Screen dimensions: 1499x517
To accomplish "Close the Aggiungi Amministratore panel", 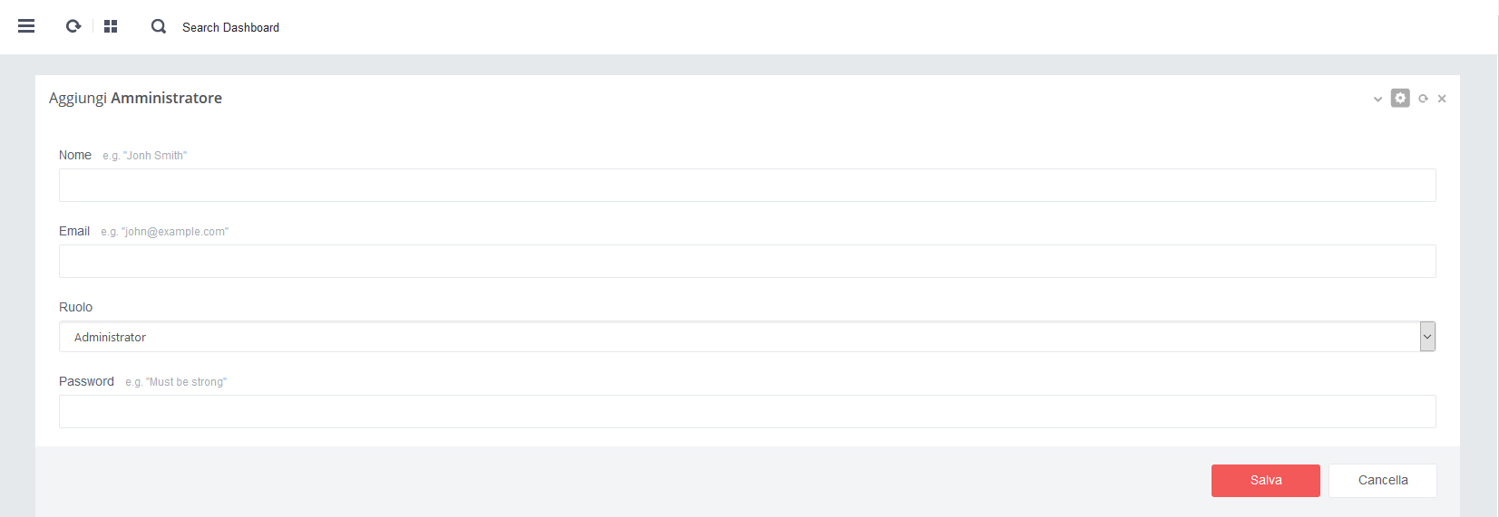I will (x=1442, y=99).
